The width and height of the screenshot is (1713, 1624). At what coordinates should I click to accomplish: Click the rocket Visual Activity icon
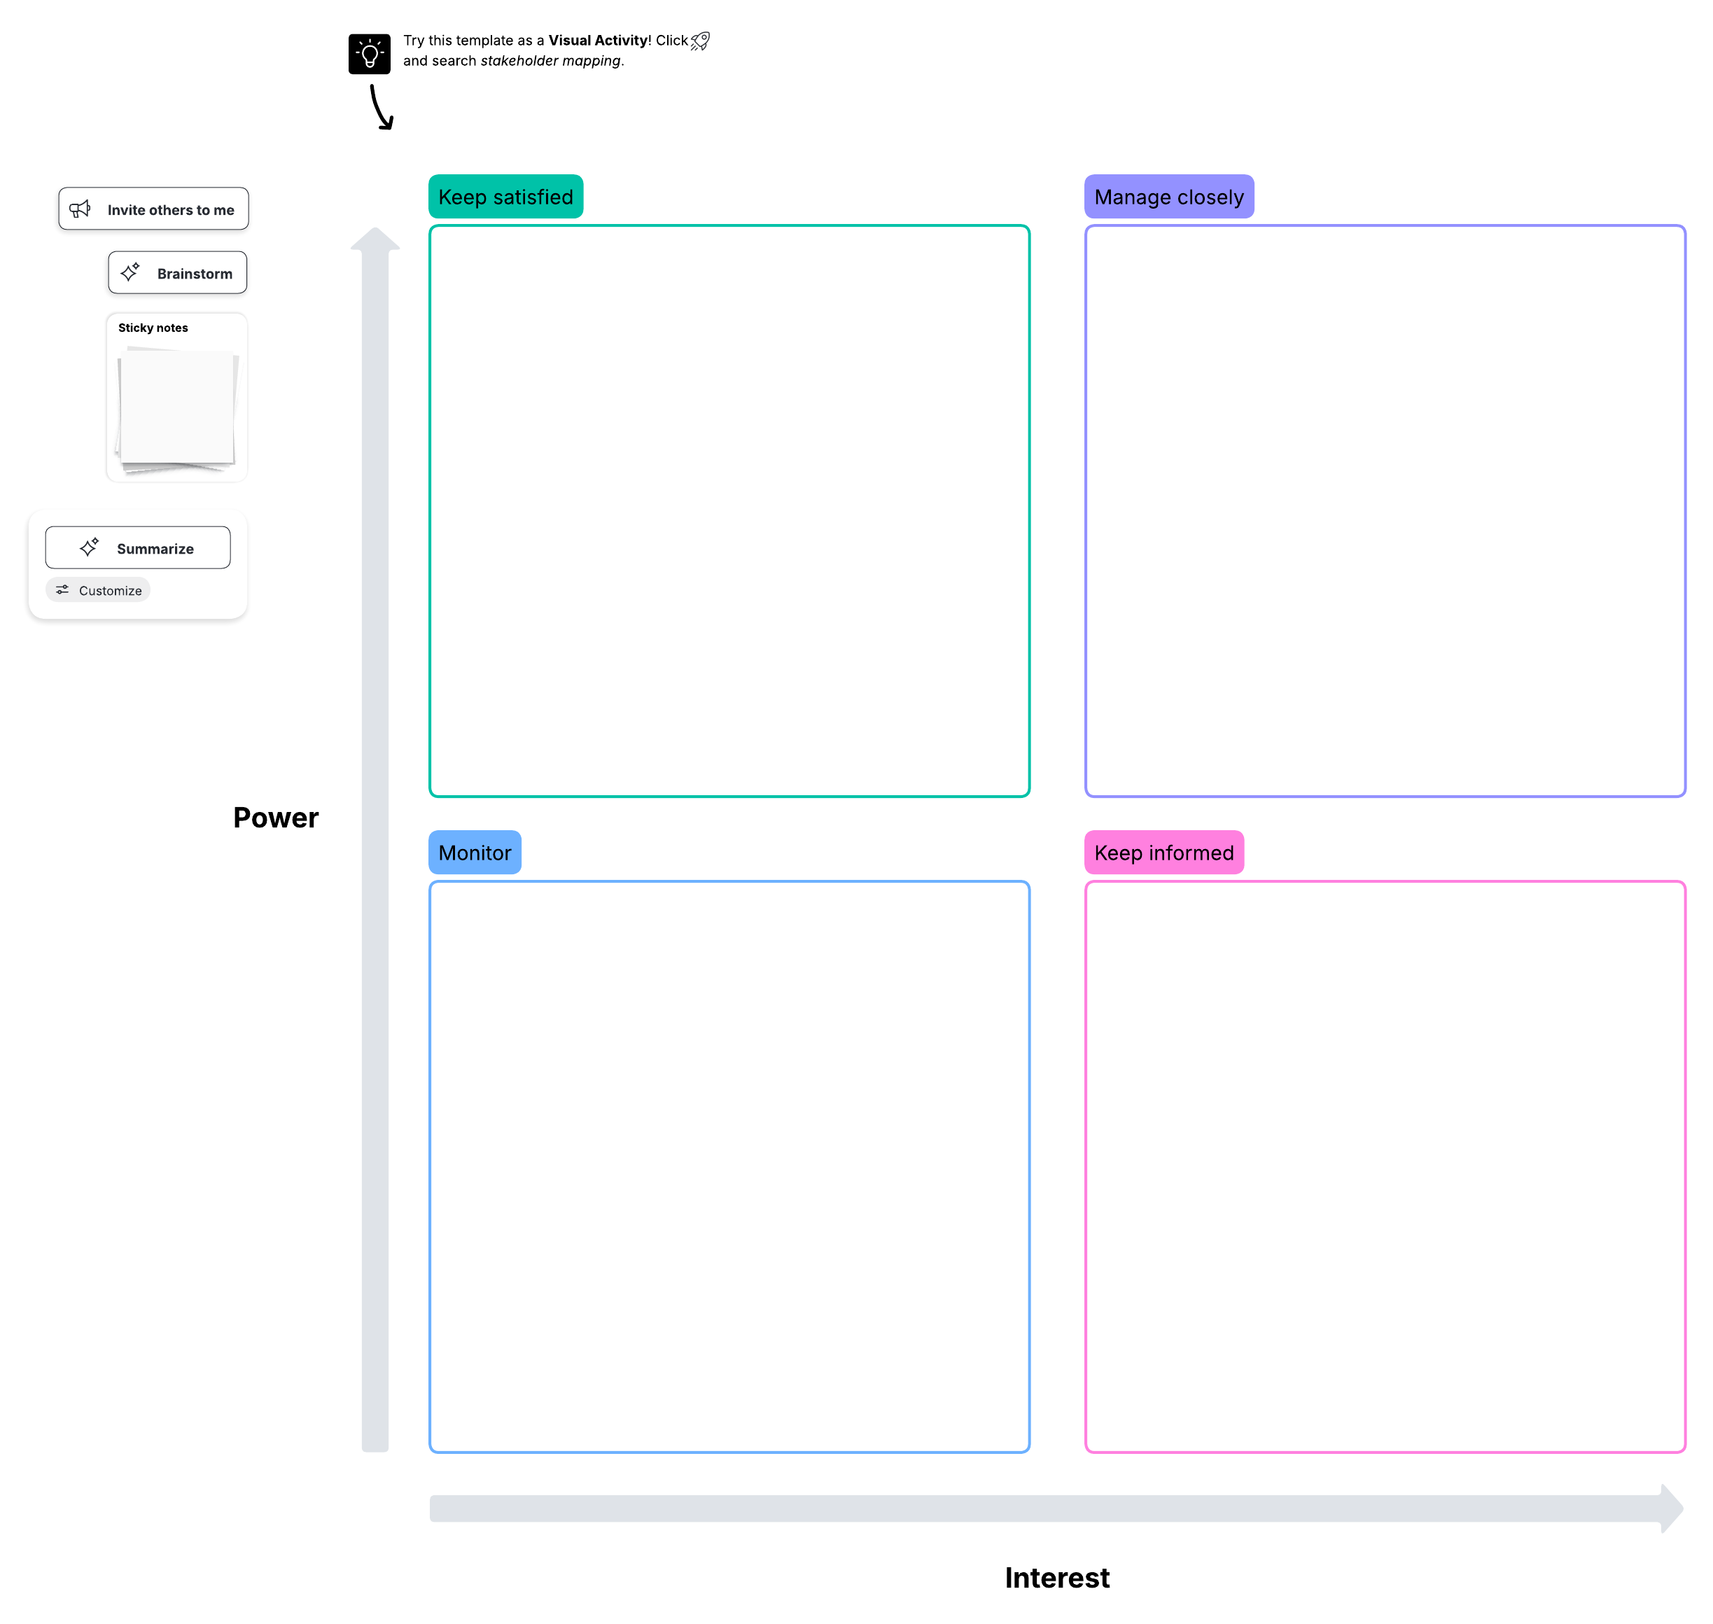coord(699,41)
